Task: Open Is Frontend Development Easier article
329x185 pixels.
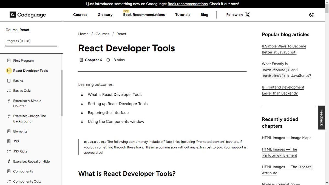Action: pos(283,90)
